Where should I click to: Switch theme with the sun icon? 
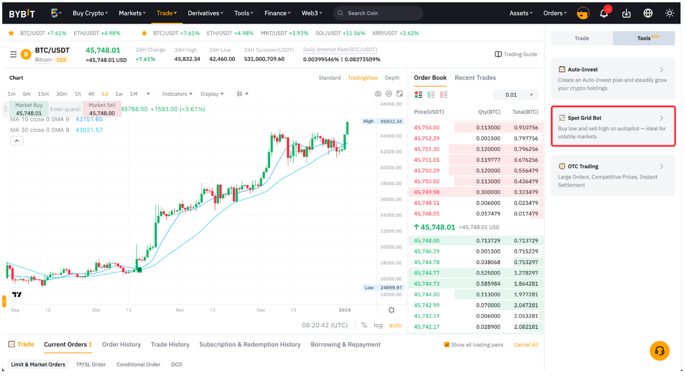(x=669, y=13)
